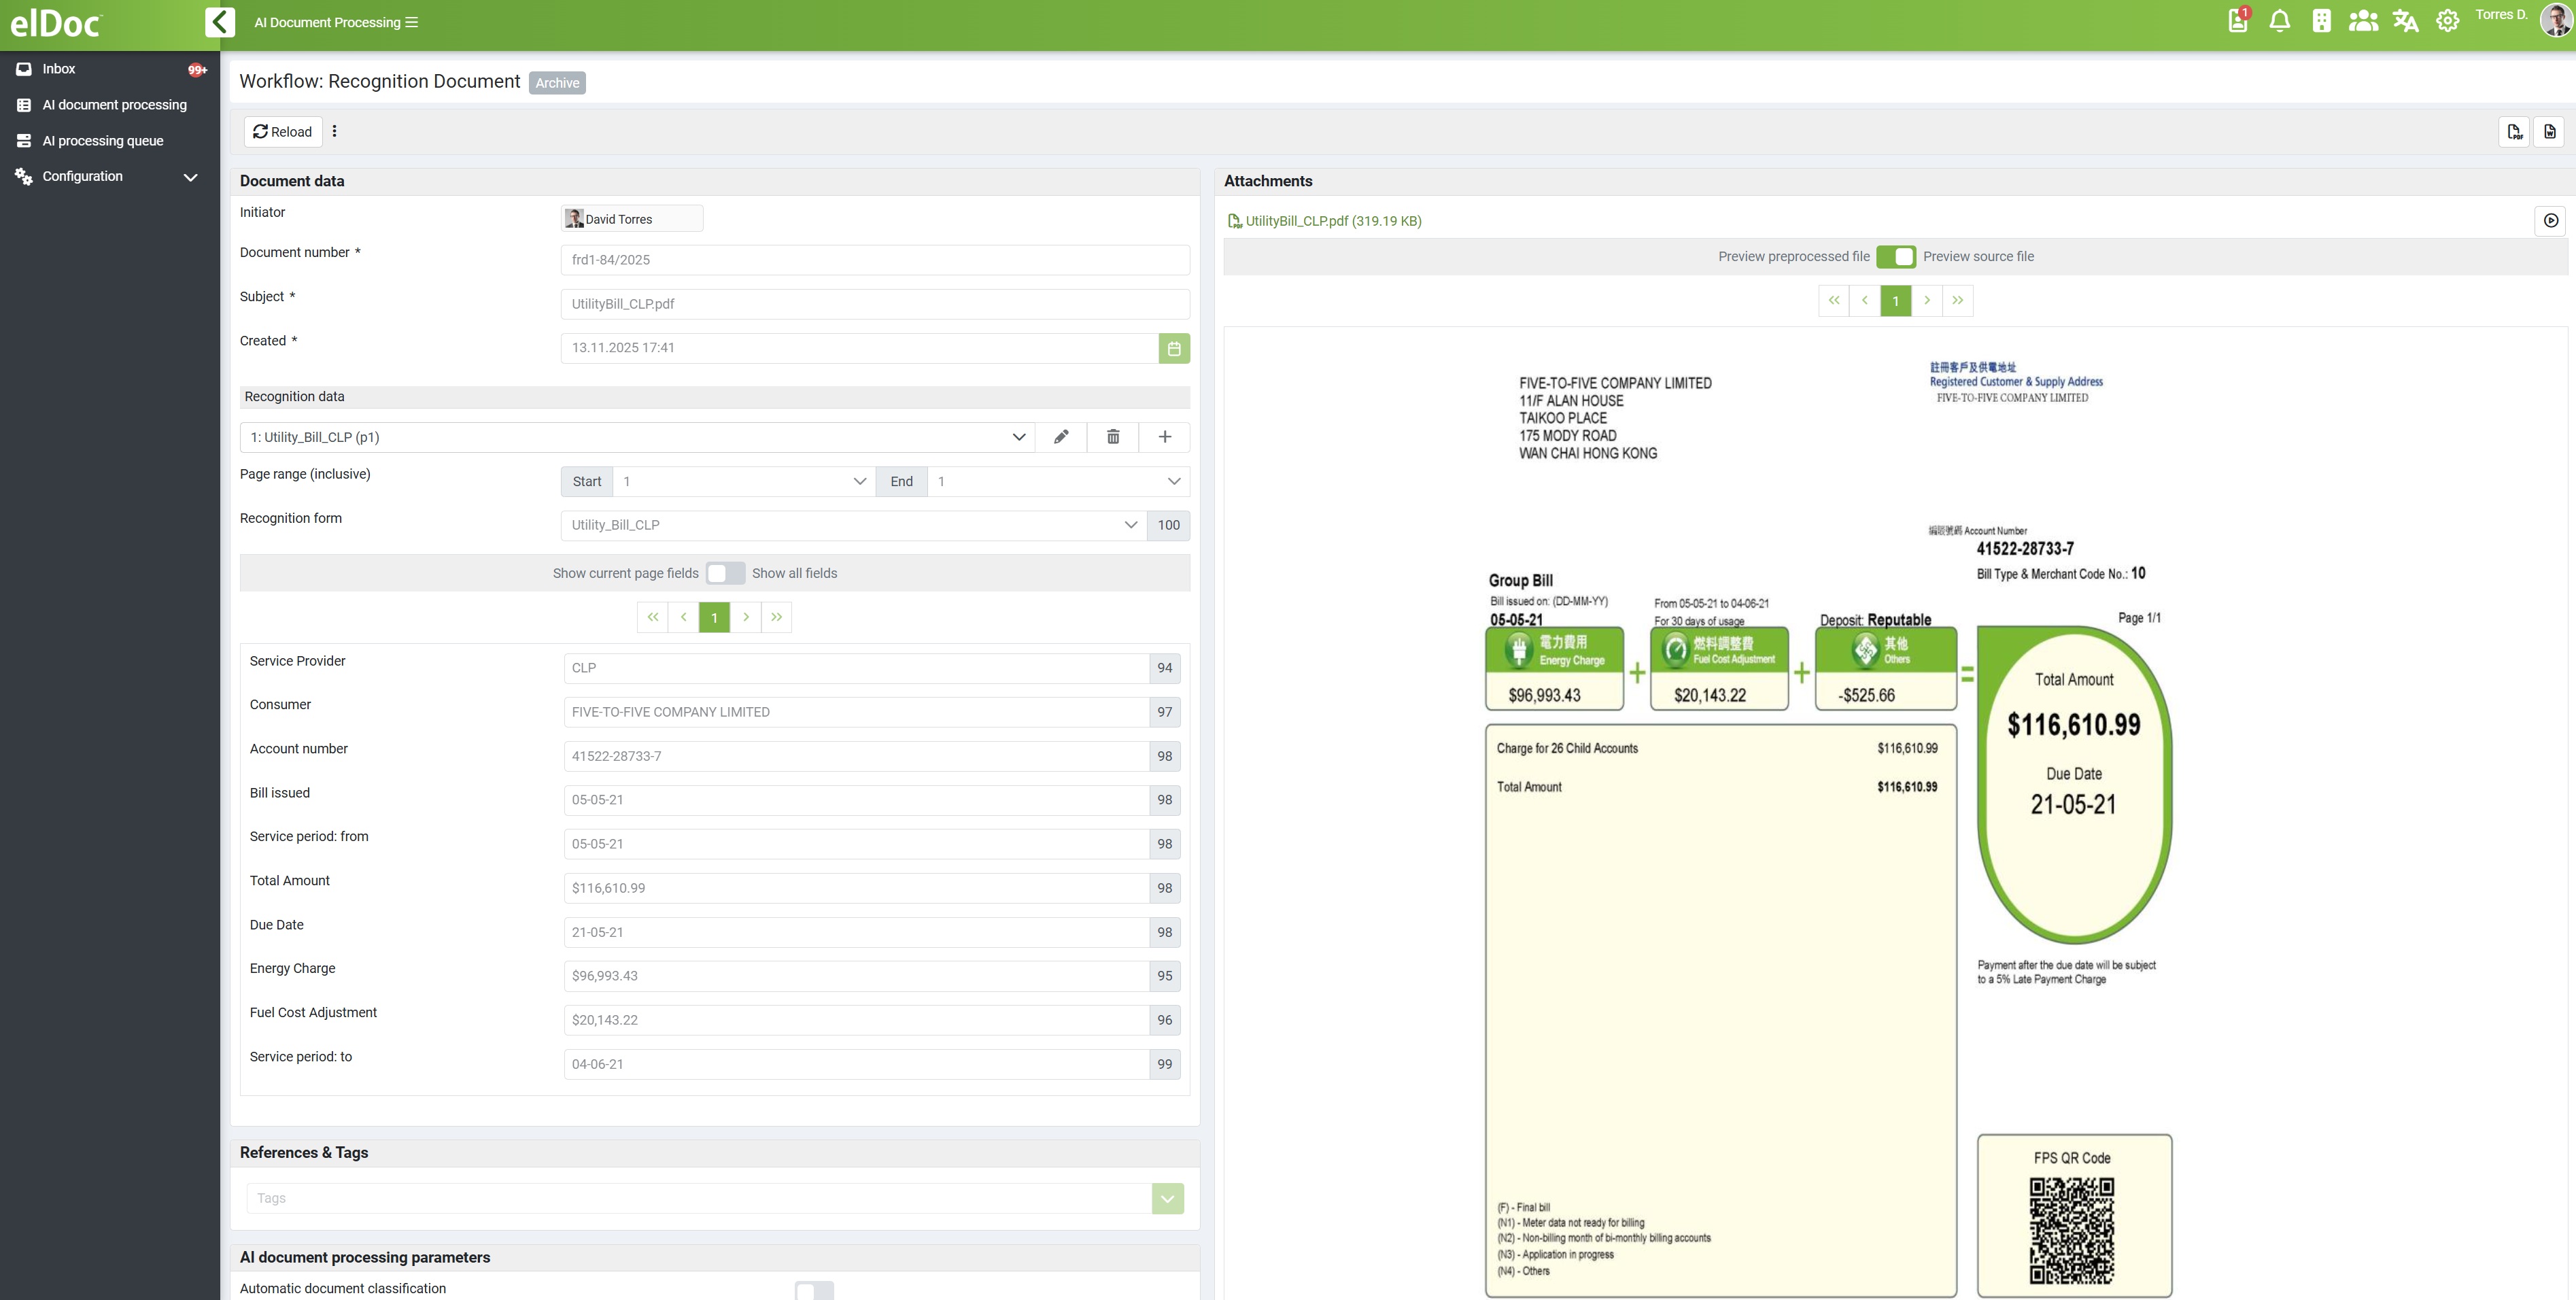This screenshot has width=2576, height=1300.
Task: Switch preview toggle to Preview source file
Action: click(x=1897, y=256)
